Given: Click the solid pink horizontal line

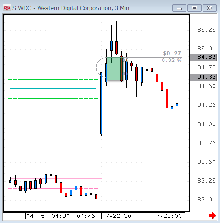Looking at the screenshot, I should click(93, 178).
